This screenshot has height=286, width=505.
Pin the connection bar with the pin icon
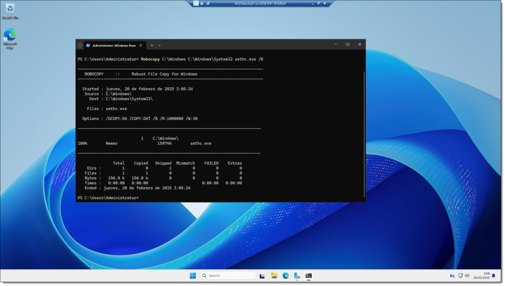[196, 3]
